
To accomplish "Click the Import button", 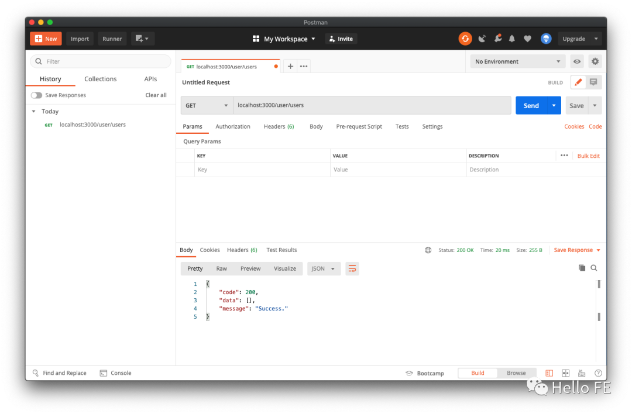I will coord(80,39).
